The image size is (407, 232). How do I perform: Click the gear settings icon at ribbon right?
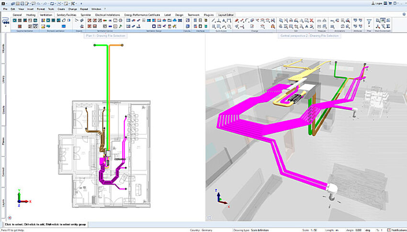pos(404,14)
